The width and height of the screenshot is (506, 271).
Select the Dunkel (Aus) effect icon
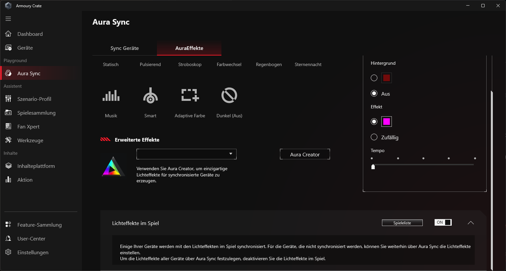pos(229,95)
